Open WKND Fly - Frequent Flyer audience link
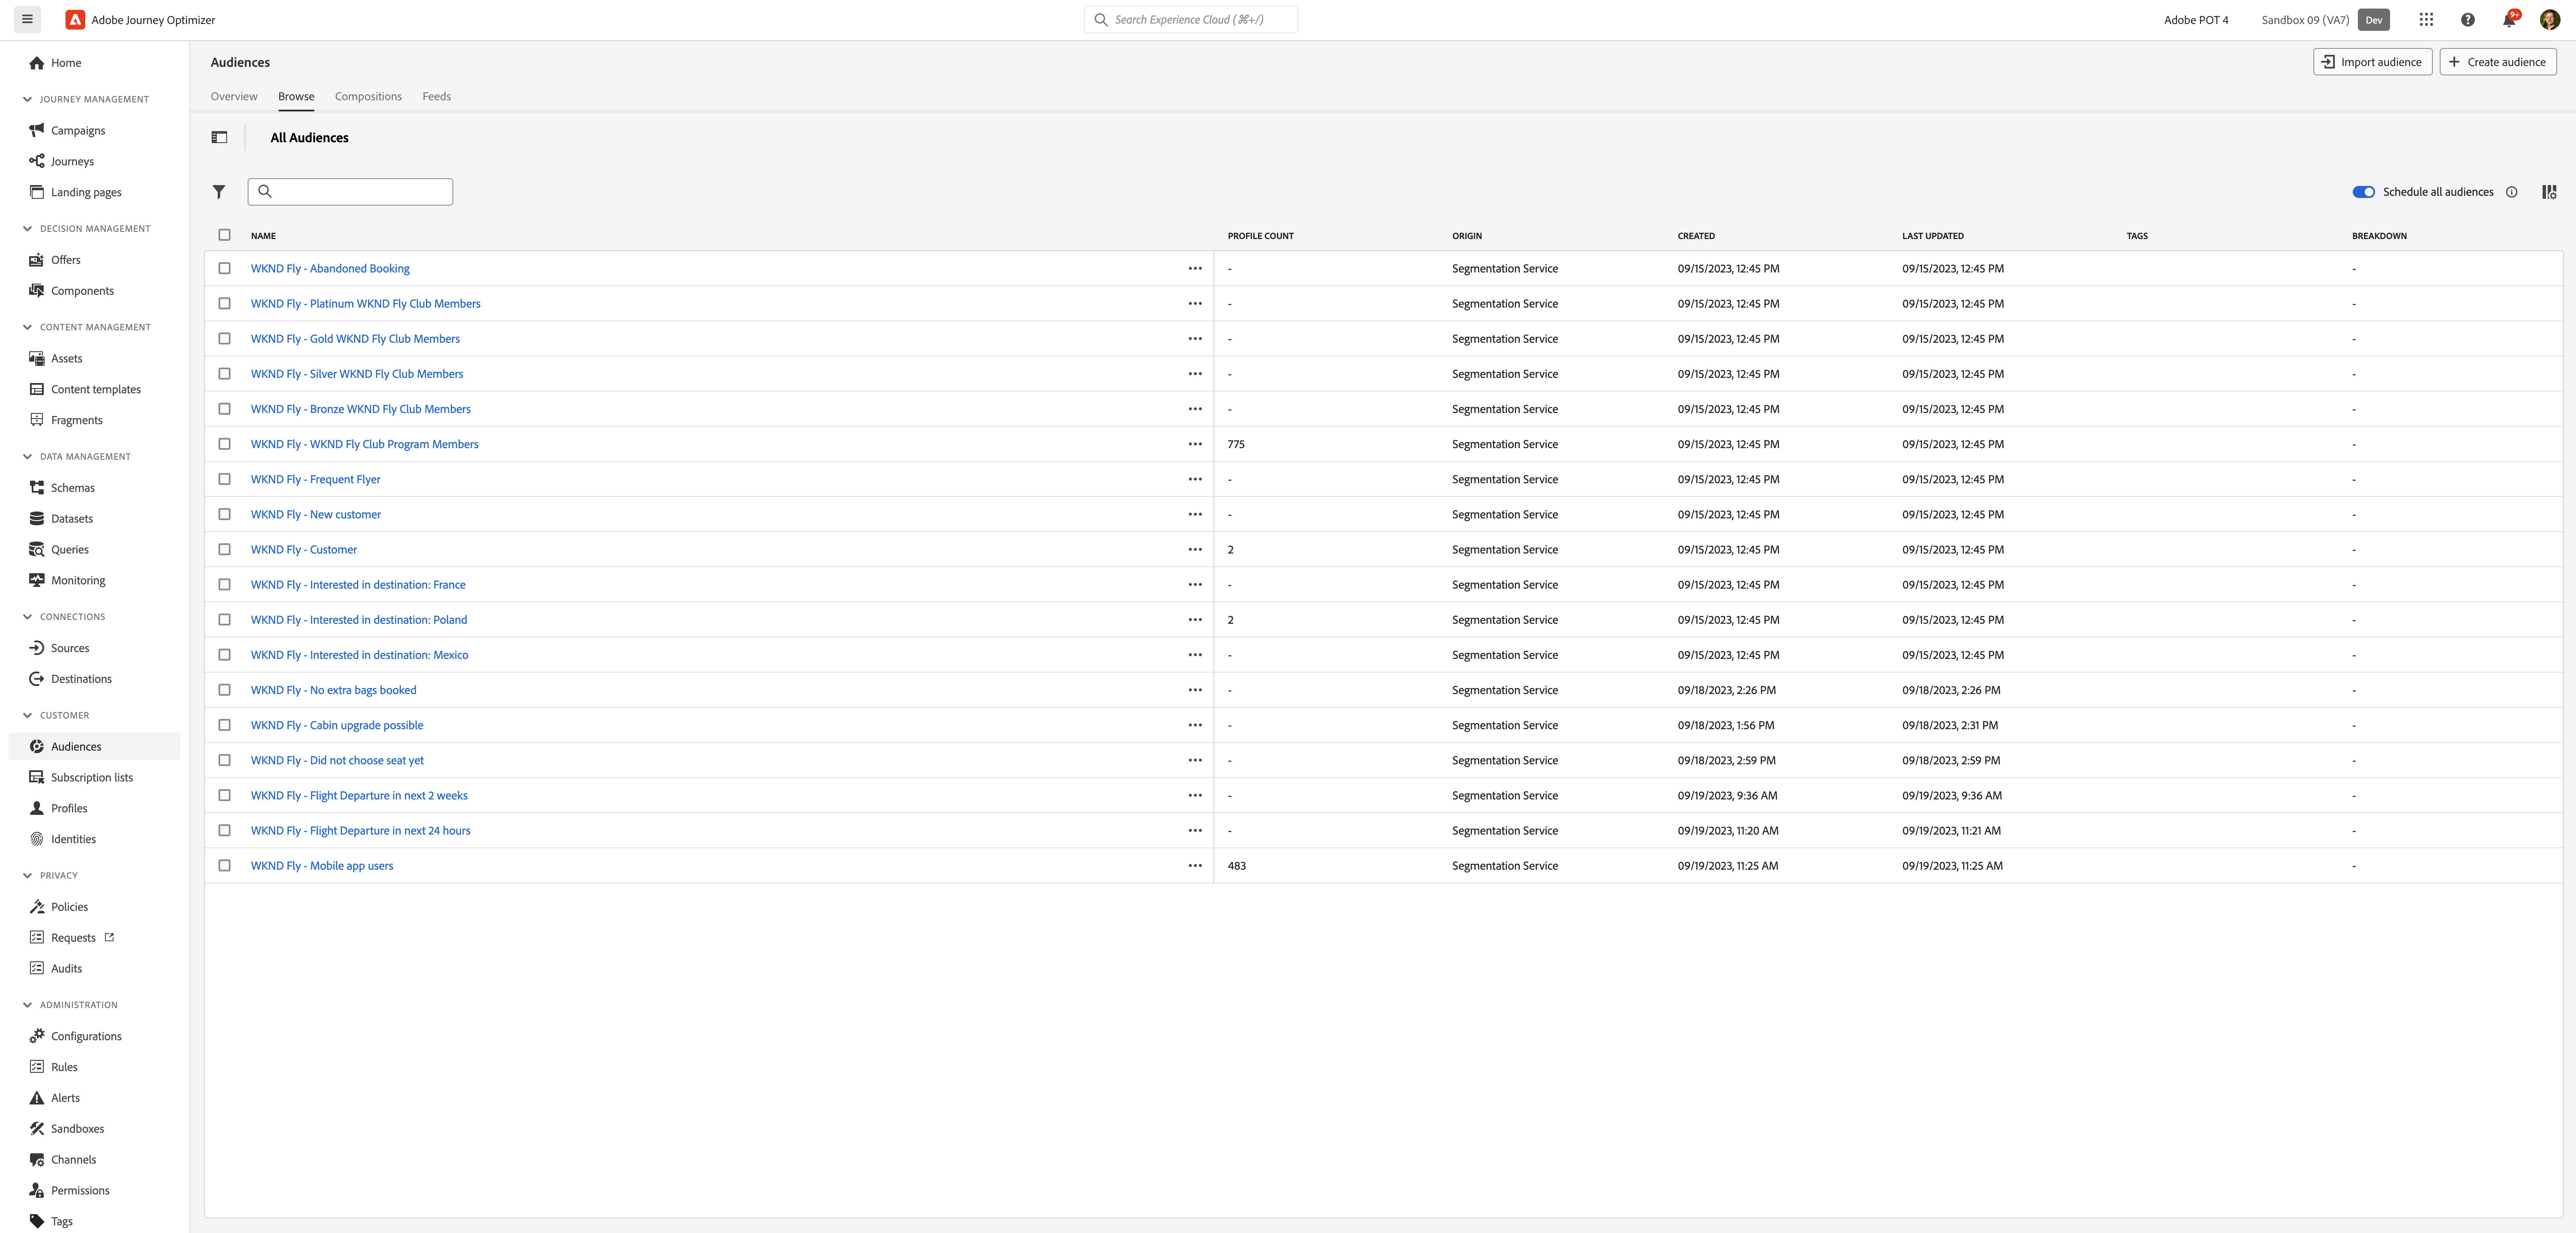 tap(315, 479)
